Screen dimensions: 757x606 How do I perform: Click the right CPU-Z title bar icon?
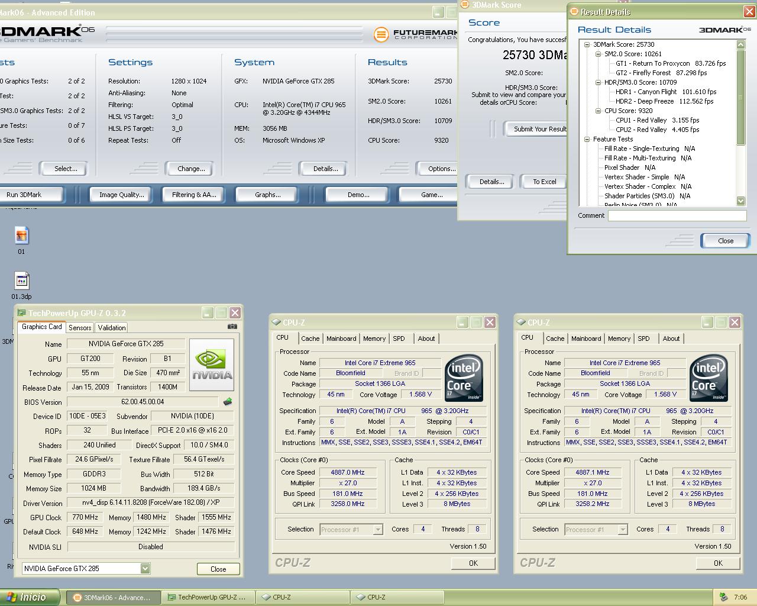pyautogui.click(x=521, y=323)
